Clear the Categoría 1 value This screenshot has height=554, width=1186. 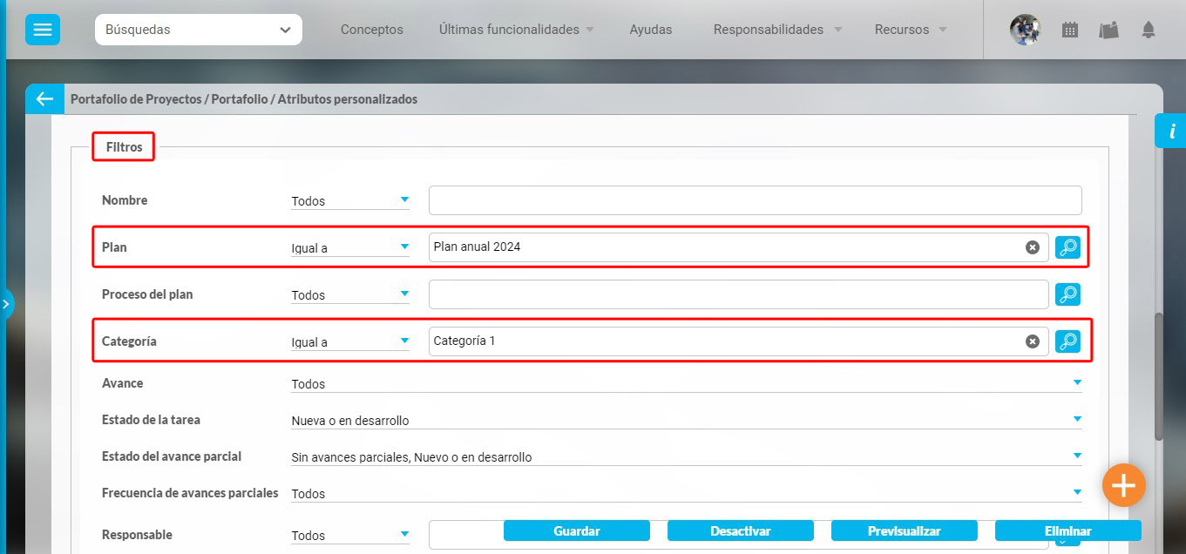click(x=1033, y=341)
